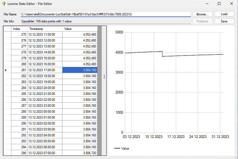This screenshot has height=159, width=238.
Task: Click the splitter handle between table and chart
Action: (104, 77)
